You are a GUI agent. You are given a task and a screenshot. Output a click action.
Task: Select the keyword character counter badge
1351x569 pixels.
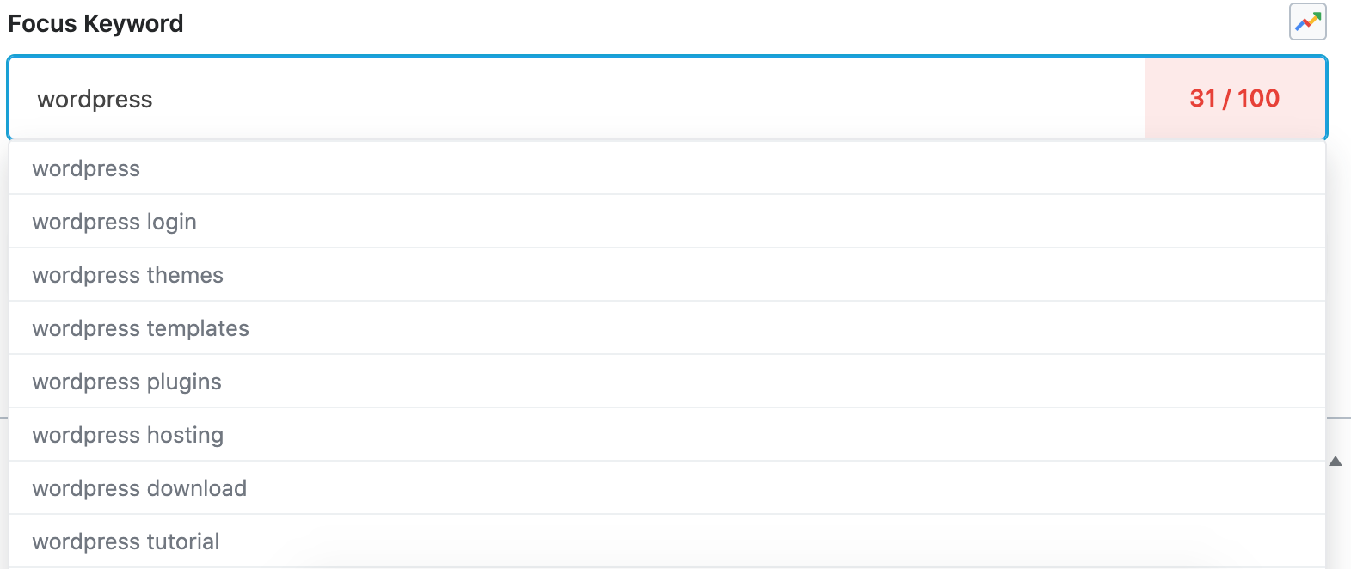[x=1234, y=98]
